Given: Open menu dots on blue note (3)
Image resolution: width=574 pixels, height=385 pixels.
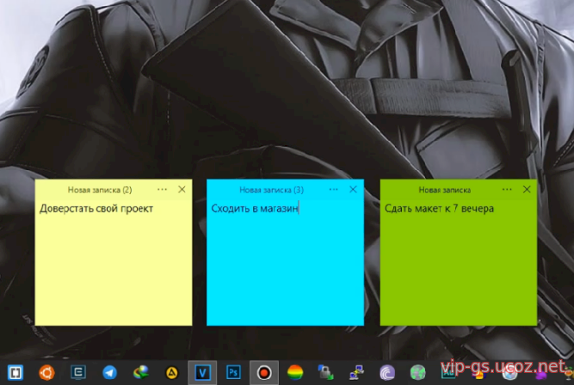Looking at the screenshot, I should [334, 189].
